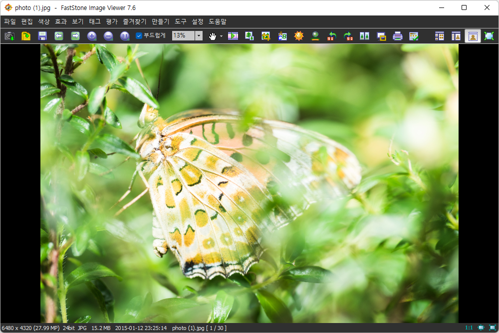The width and height of the screenshot is (499, 333).
Task: Open the Adjust Lighting sun icon
Action: click(299, 36)
